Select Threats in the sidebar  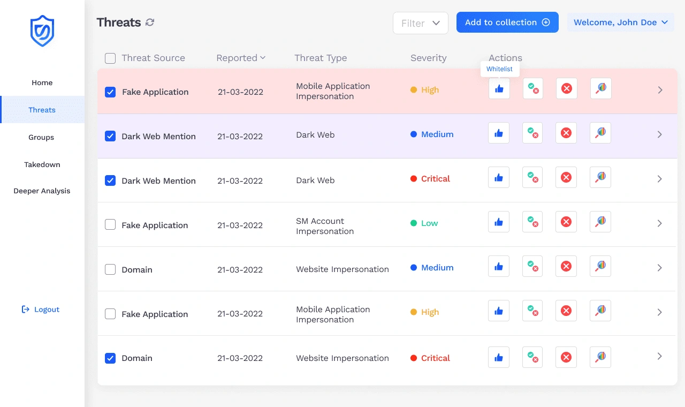click(x=42, y=110)
